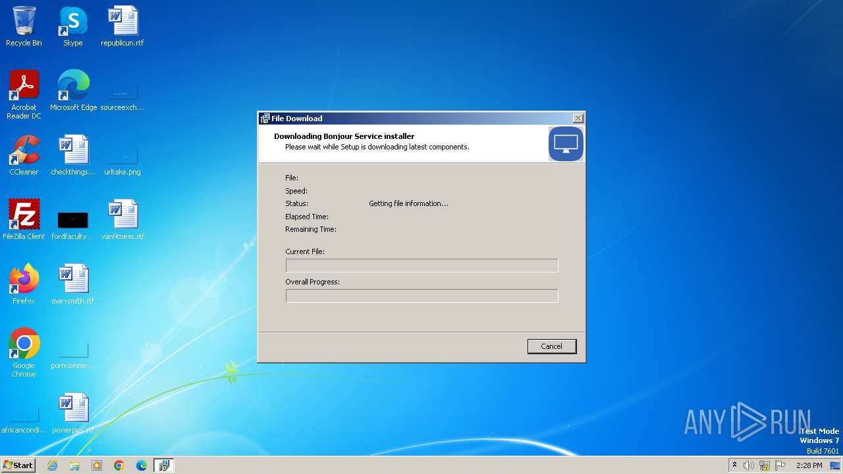Screen dimensions: 843x474
Task: Open the Start menu
Action: 18,465
